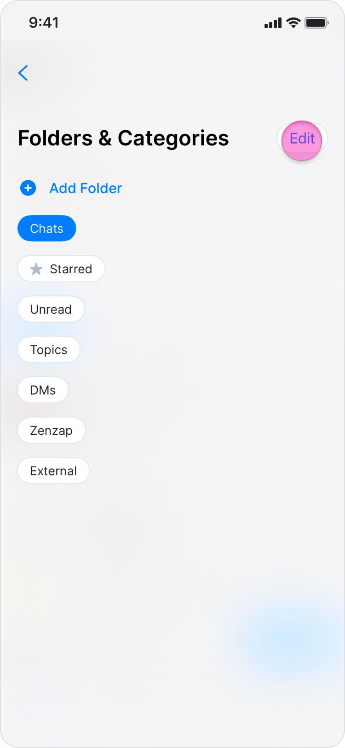Click the cellular signal bars icon
This screenshot has width=345, height=748.
click(273, 23)
